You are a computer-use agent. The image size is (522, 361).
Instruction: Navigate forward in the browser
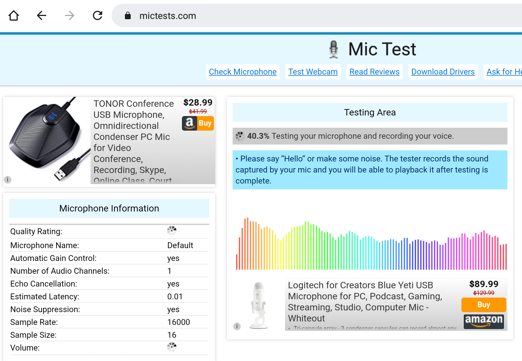[x=70, y=15]
